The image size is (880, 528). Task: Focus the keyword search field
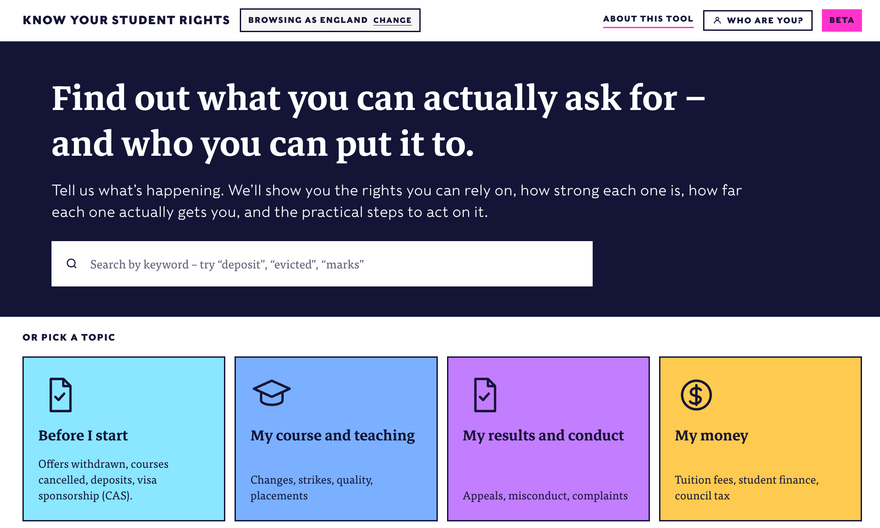322,264
